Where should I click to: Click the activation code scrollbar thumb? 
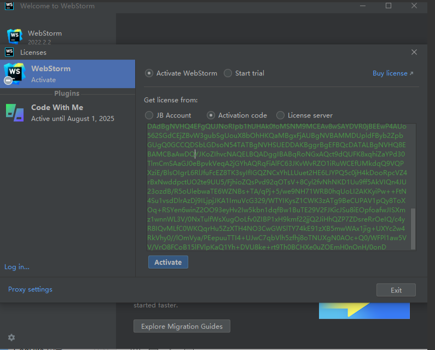413,229
